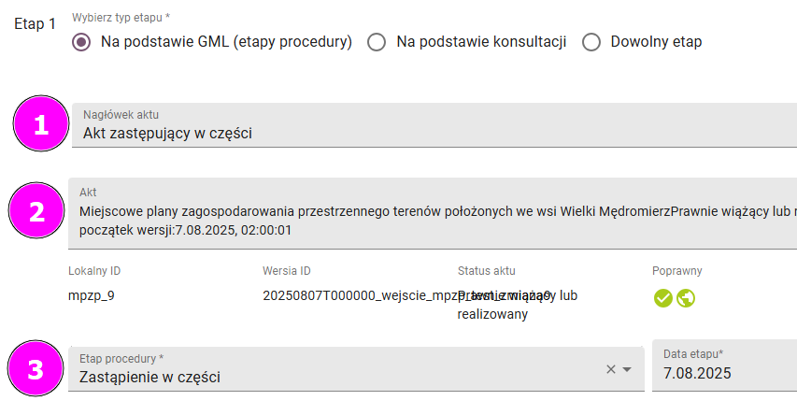
Task: Click the 'Lokalny ID' column header
Action: pyautogui.click(x=94, y=271)
